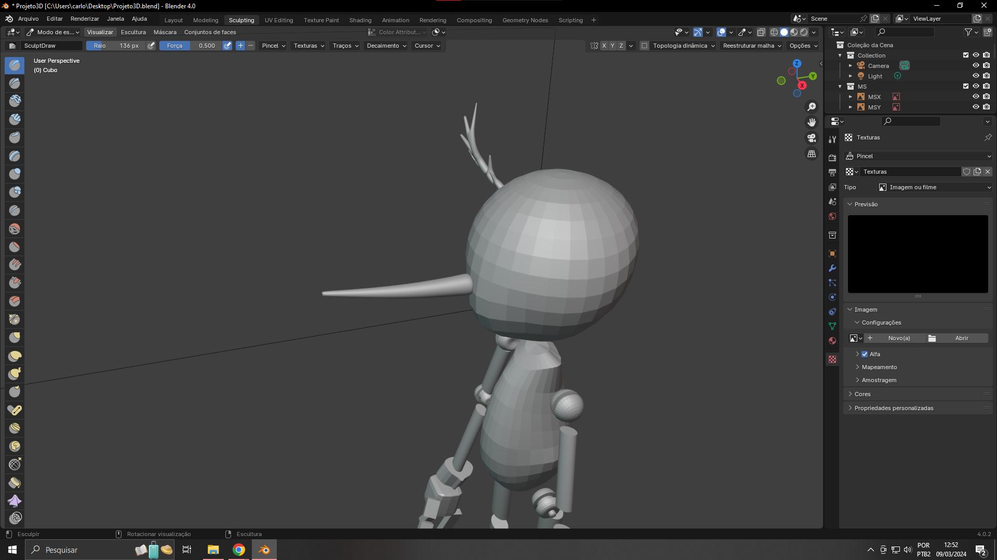This screenshot has height=560, width=997.
Task: Select the Grab sculpt brush
Action: pos(15,338)
